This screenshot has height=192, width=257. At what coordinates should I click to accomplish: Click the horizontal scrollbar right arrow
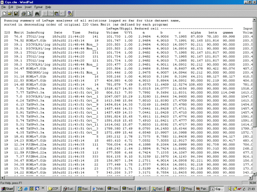coord(251,178)
